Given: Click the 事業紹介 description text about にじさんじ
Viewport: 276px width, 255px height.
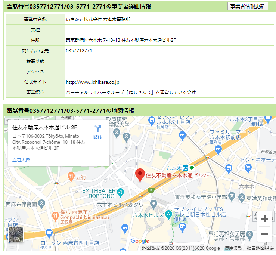Looking at the screenshot, I should [x=131, y=92].
